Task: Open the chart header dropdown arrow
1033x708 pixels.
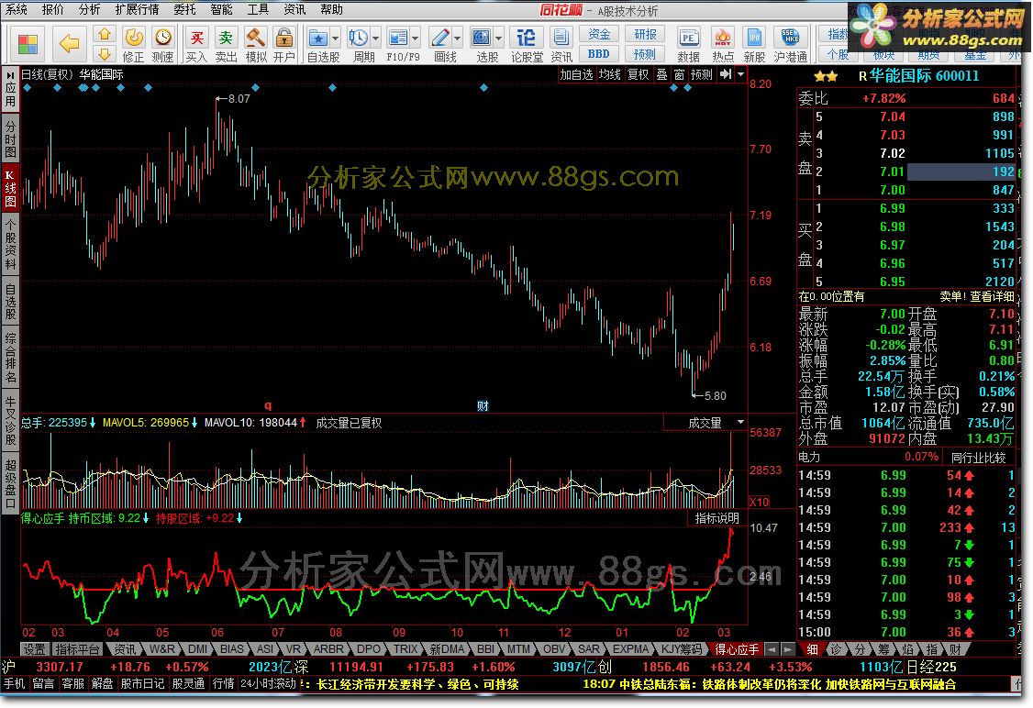Action: pyautogui.click(x=740, y=74)
